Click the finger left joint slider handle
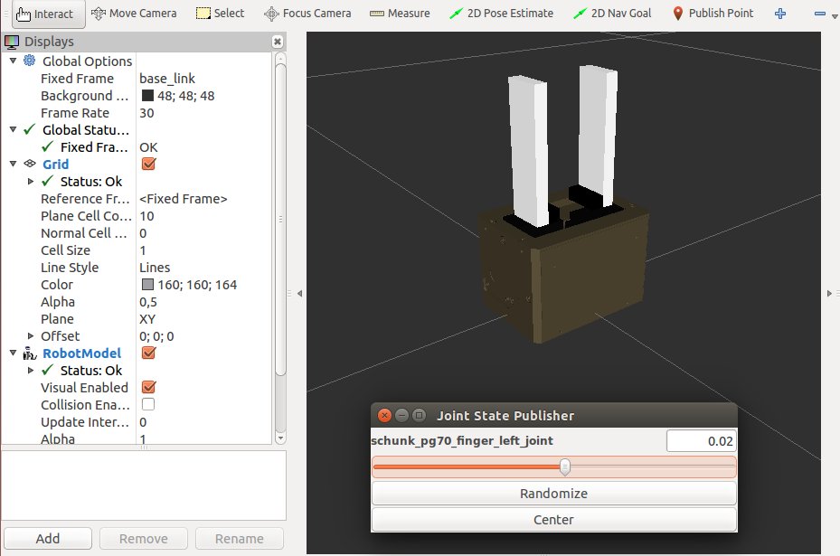 (565, 466)
